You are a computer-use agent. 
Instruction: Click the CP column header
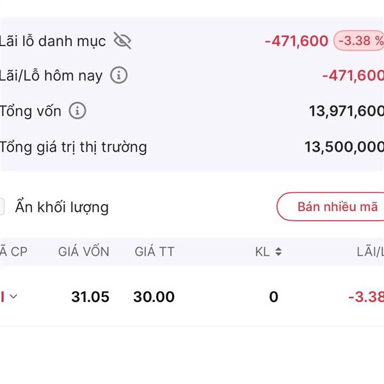14,252
